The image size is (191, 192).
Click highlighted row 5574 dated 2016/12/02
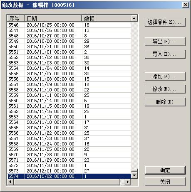click(x=69, y=176)
